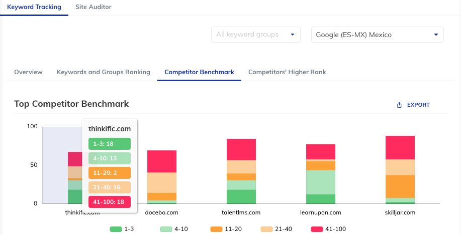
Task: Click the tooltip row '1-3: 18'
Action: coord(110,144)
